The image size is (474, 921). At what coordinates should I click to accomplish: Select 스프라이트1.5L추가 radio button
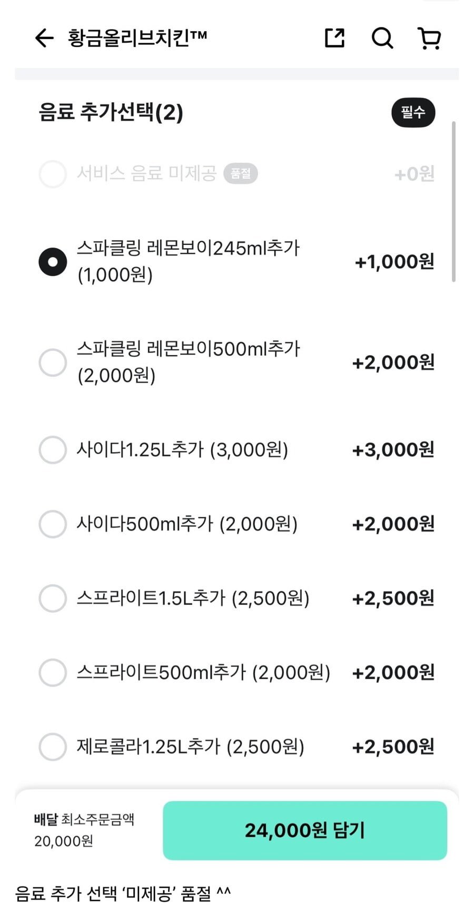53,599
